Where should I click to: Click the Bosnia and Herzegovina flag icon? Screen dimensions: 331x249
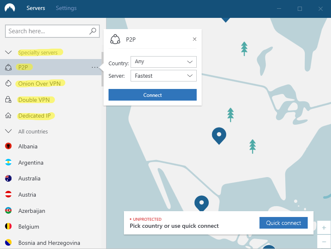(8, 242)
